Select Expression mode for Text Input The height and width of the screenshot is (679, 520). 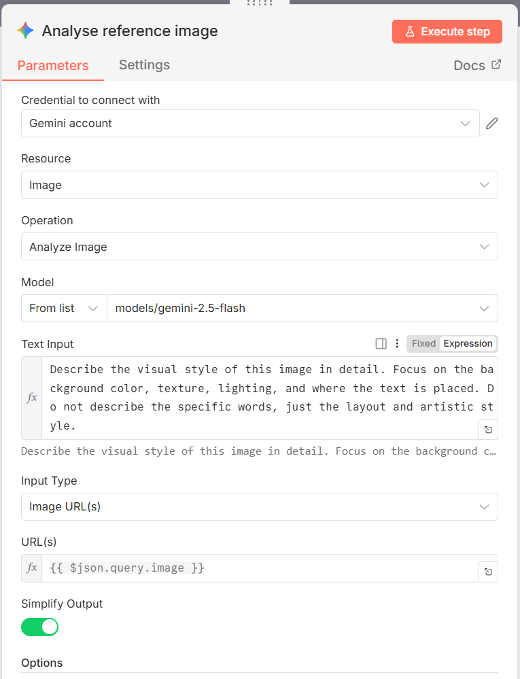tap(468, 344)
